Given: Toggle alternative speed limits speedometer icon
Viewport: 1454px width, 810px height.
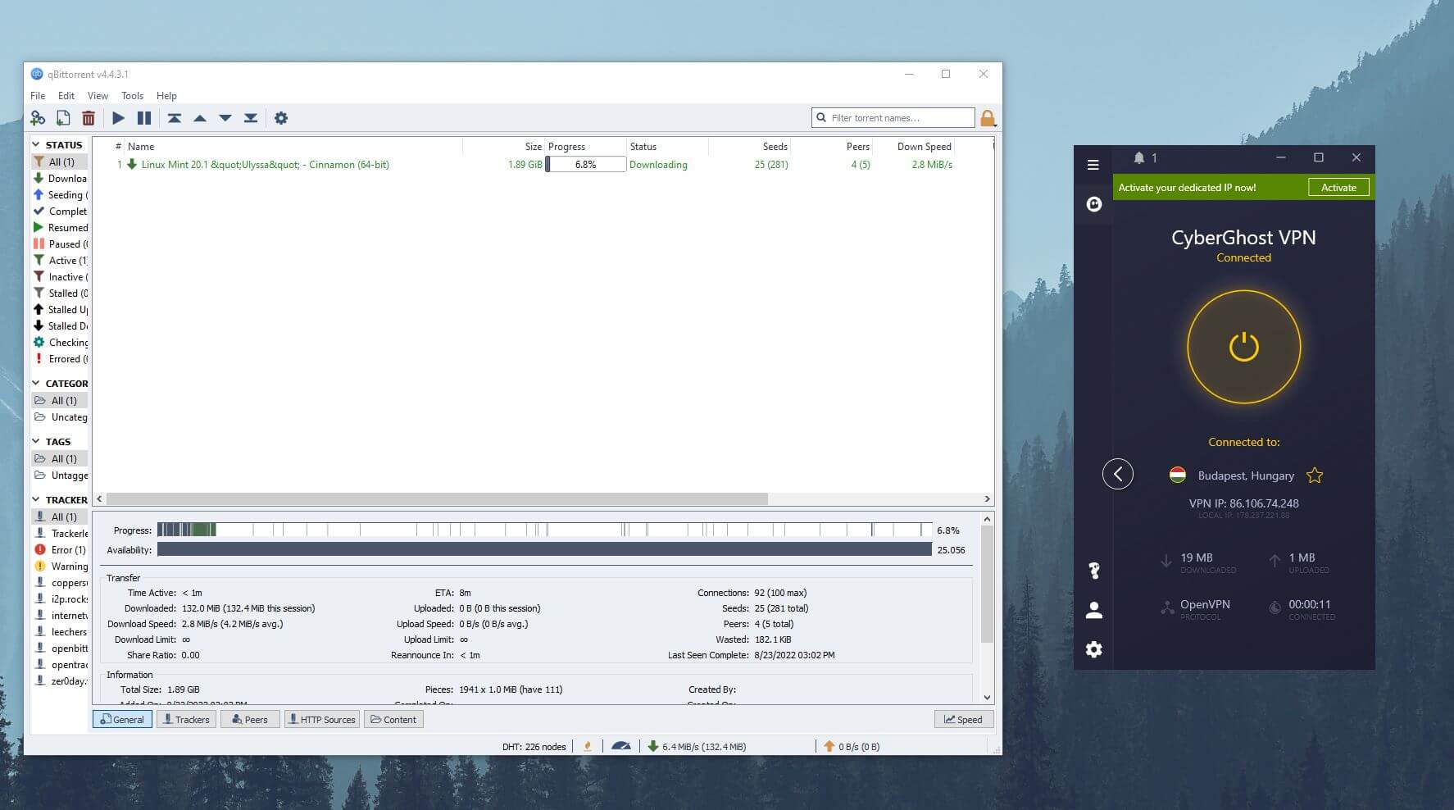Looking at the screenshot, I should pos(621,746).
